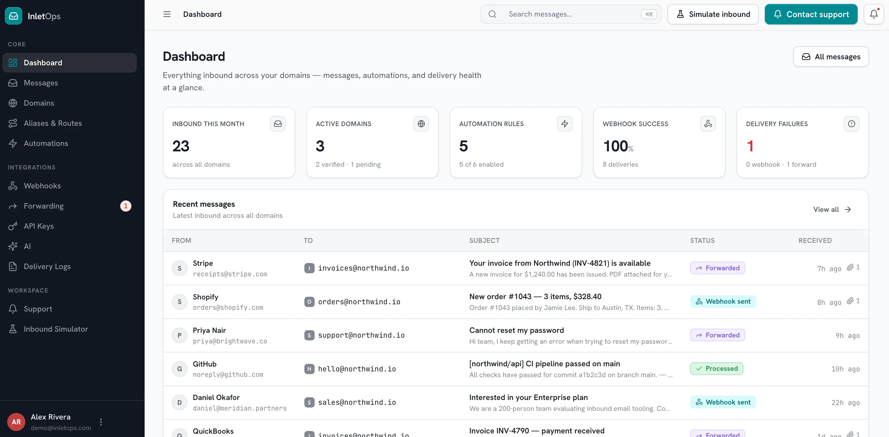This screenshot has height=437, width=889.
Task: Open Delivery Logs in the sidebar
Action: coord(69,266)
